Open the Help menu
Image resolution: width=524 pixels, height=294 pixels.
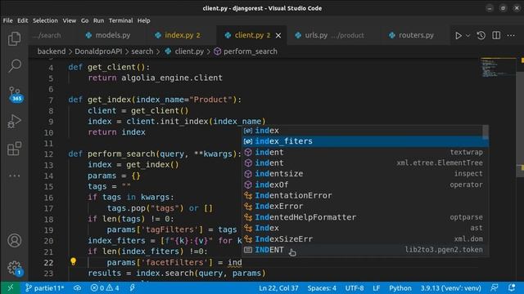coord(144,20)
